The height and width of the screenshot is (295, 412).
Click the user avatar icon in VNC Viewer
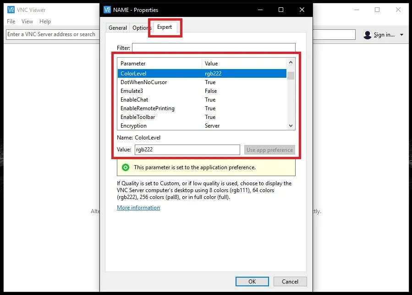coord(367,35)
